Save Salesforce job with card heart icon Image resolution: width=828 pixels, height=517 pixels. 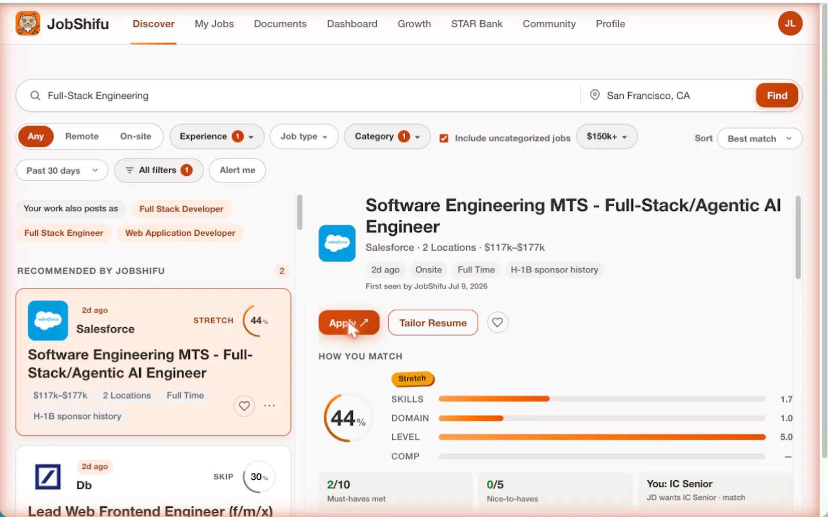244,406
